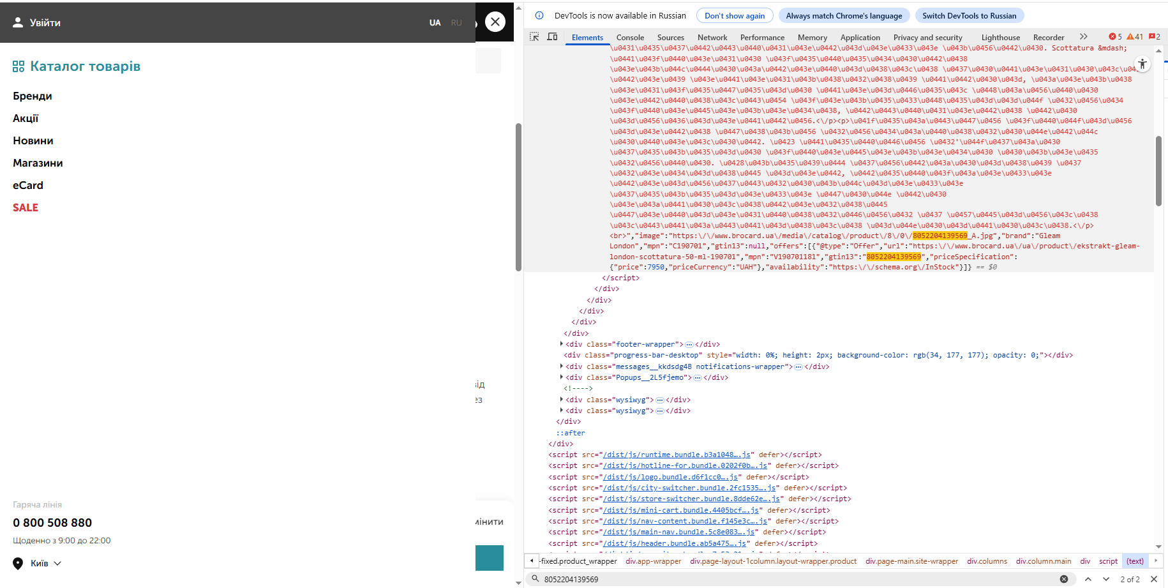Select div.app-wrapper in breadcrumbs
1168x588 pixels.
pos(654,561)
